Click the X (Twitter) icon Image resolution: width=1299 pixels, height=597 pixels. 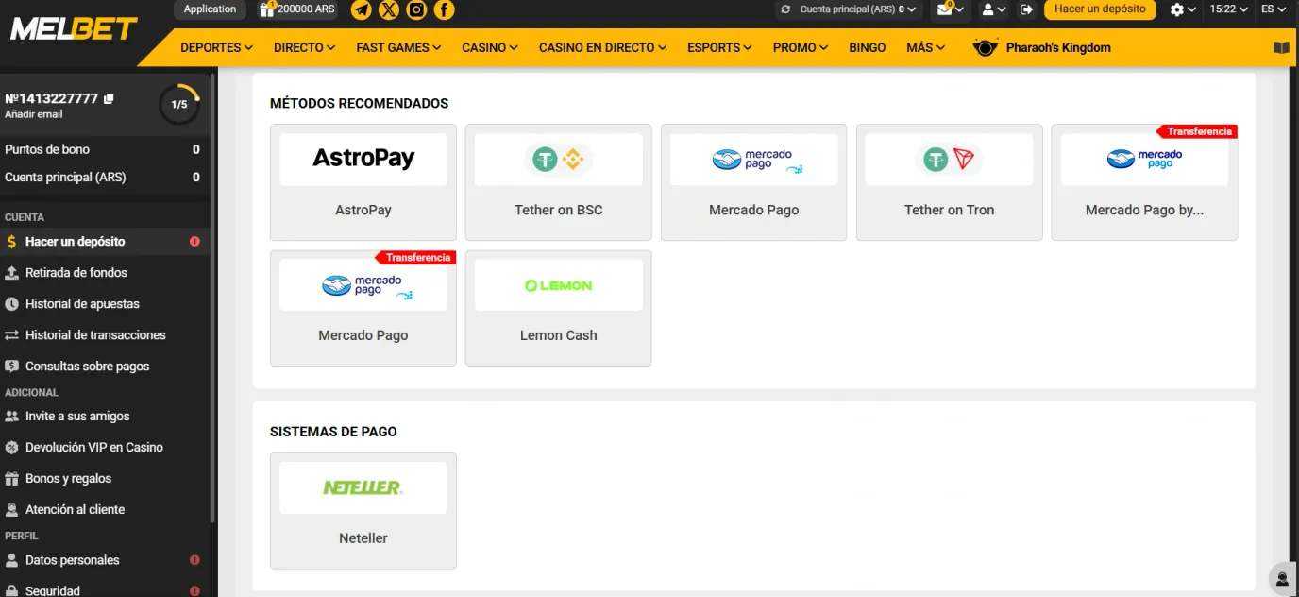[389, 9]
